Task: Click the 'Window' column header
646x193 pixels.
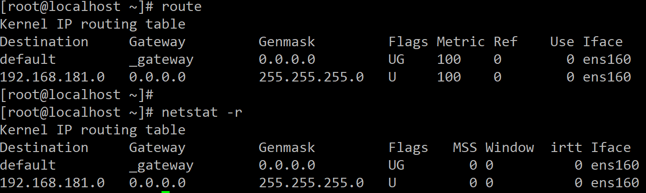Action: (x=510, y=148)
